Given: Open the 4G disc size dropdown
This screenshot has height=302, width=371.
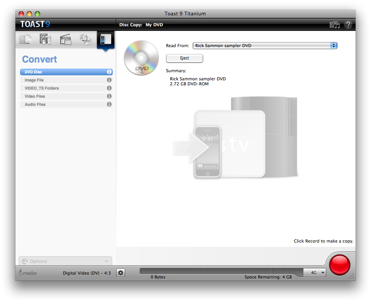Looking at the screenshot, I should click(x=315, y=273).
